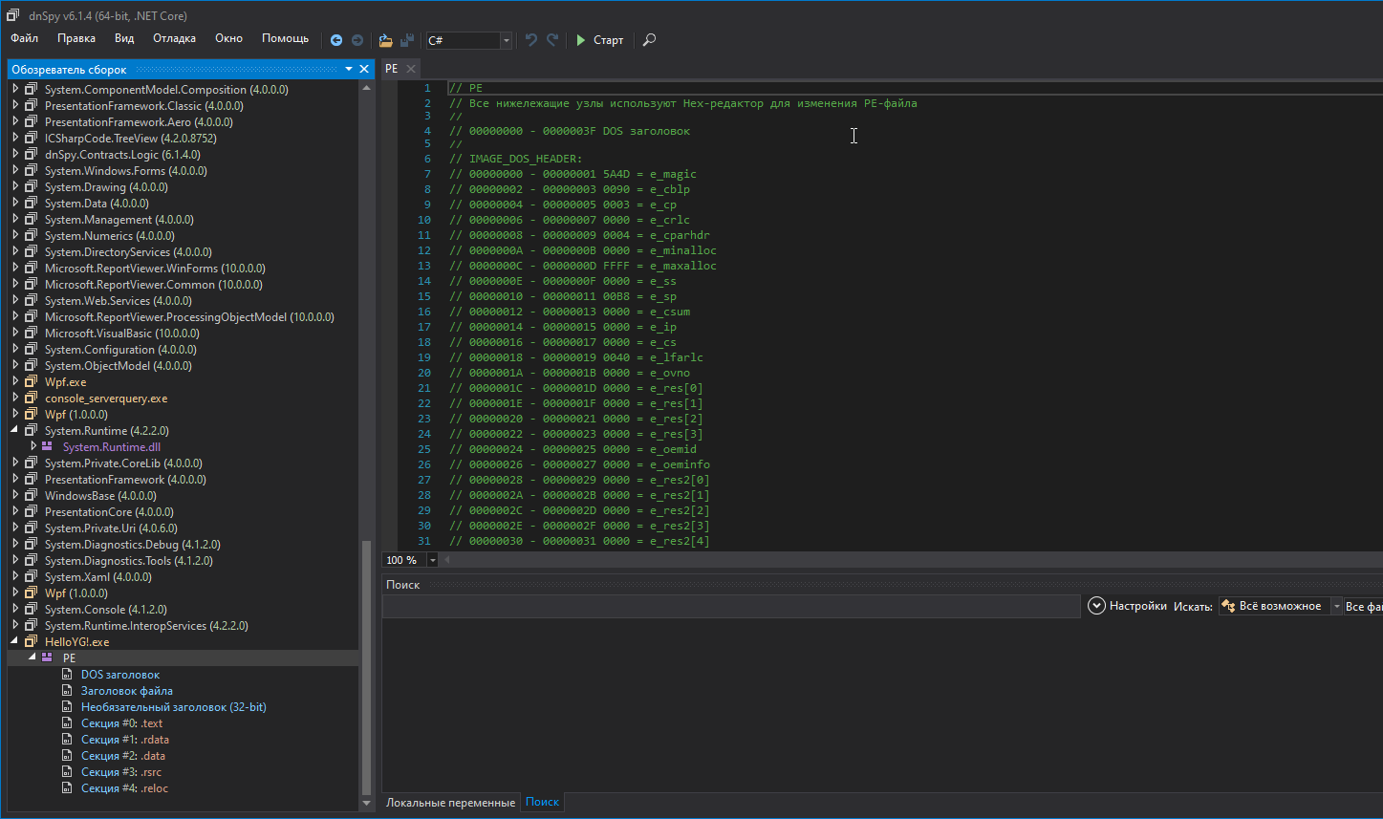Click the DOS заголовок document icon
1383x819 pixels.
coord(67,675)
